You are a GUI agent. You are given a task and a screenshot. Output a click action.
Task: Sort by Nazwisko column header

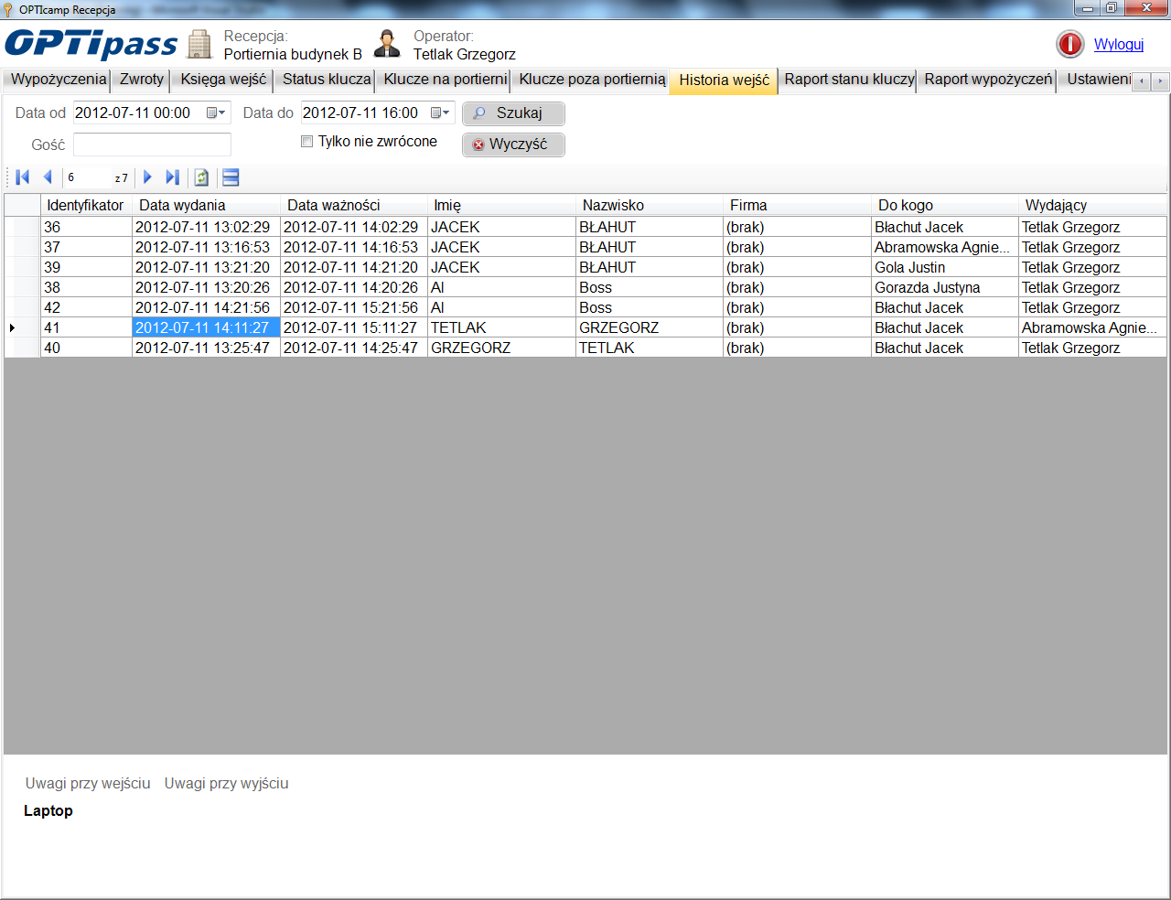(650, 205)
